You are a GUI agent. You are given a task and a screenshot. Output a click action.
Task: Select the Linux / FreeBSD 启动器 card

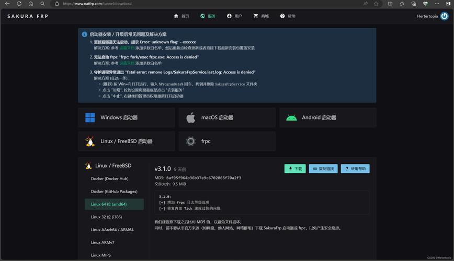coord(126,141)
